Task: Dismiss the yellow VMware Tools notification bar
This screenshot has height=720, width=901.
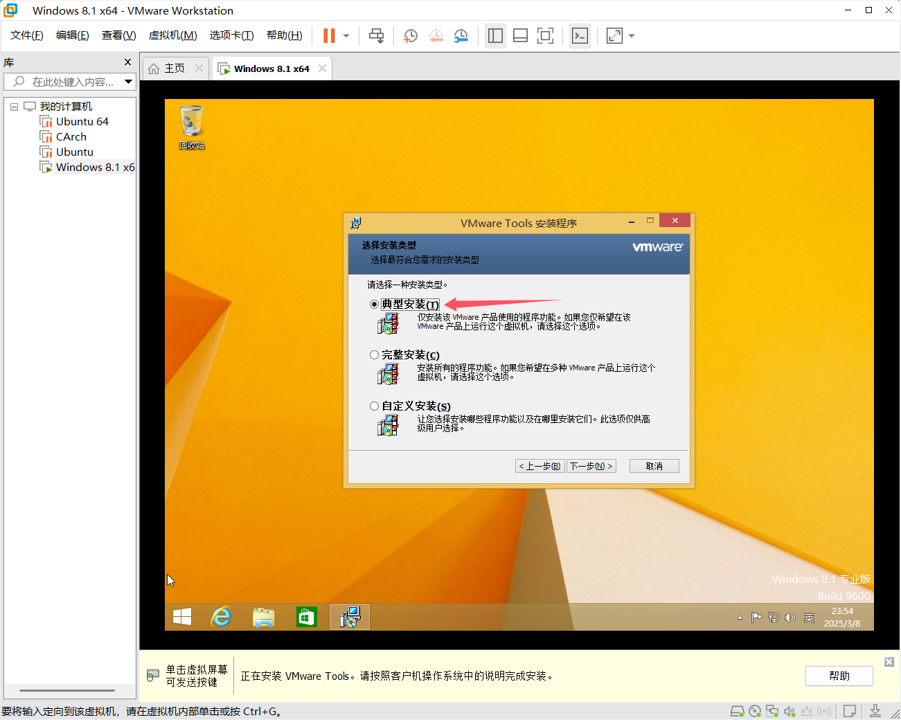Action: coord(889,662)
